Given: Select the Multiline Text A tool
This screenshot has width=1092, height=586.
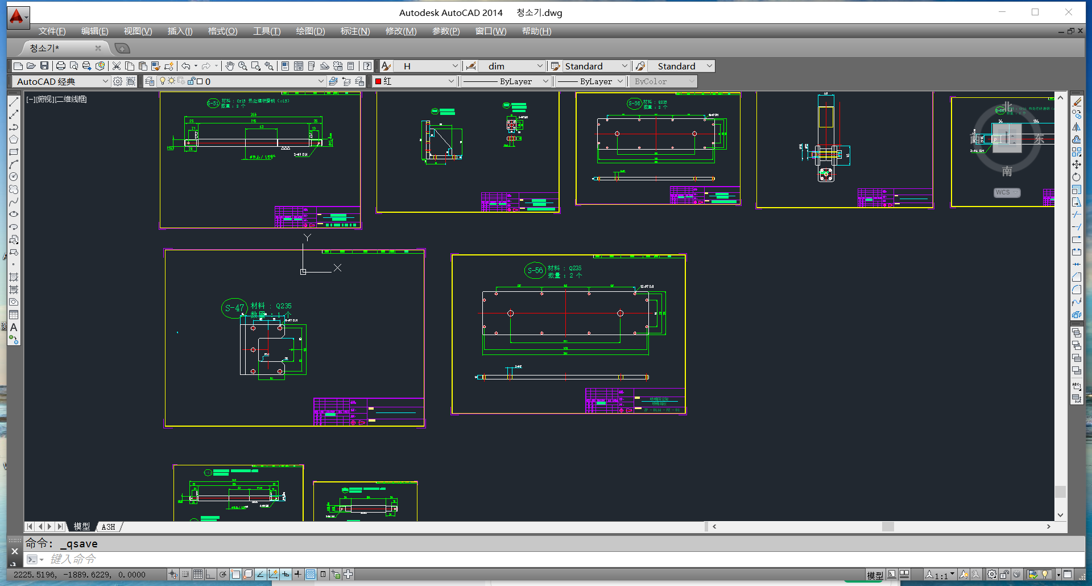Looking at the screenshot, I should 14,327.
